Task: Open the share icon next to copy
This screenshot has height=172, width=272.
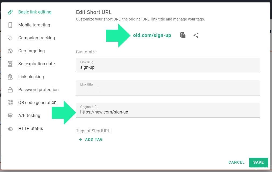Action: [196, 35]
